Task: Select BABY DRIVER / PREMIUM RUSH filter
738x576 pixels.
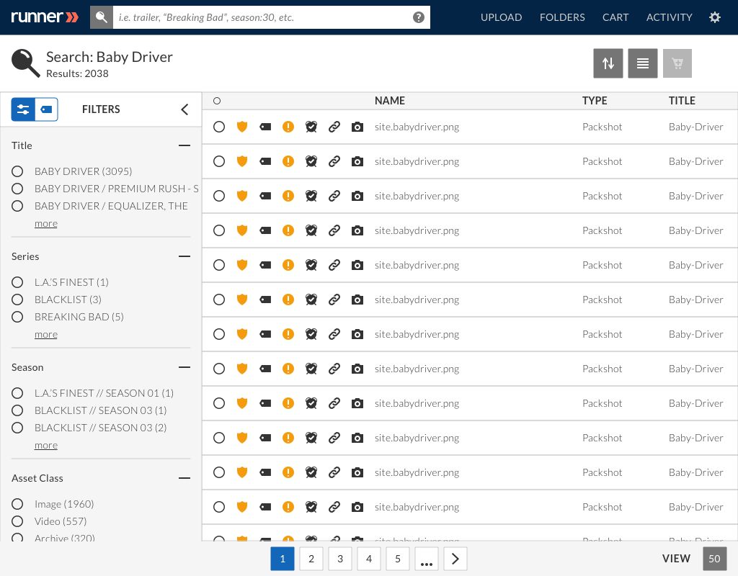Action: tap(17, 189)
